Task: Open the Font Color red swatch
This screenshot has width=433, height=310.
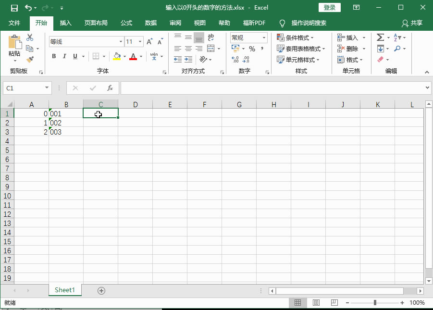Action: [x=133, y=56]
